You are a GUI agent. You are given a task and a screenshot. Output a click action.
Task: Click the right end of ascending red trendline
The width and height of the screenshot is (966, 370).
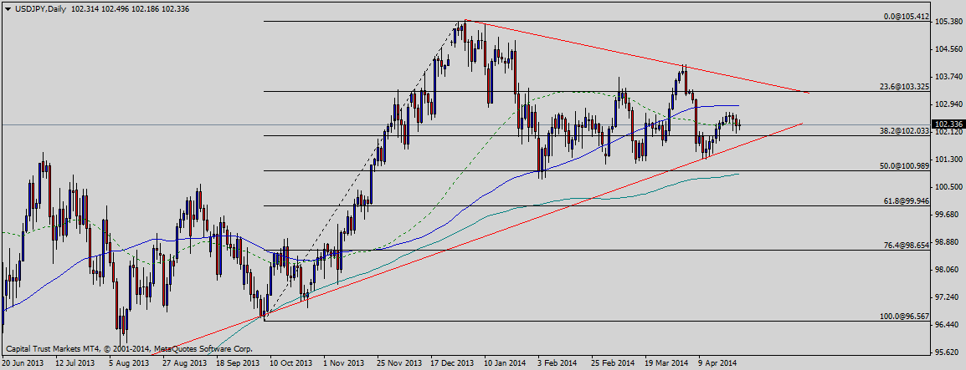coord(801,124)
